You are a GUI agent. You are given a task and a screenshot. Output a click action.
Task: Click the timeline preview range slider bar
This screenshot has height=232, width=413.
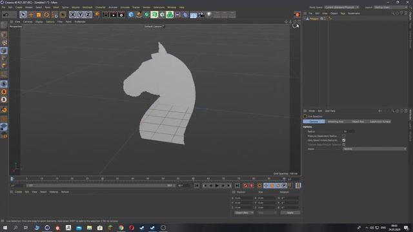pyautogui.click(x=101, y=186)
